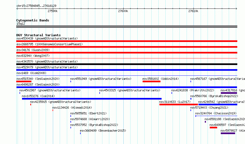Click the Cytogenetic Bands track title
Viewport: 245px width, 144px height.
point(33,20)
